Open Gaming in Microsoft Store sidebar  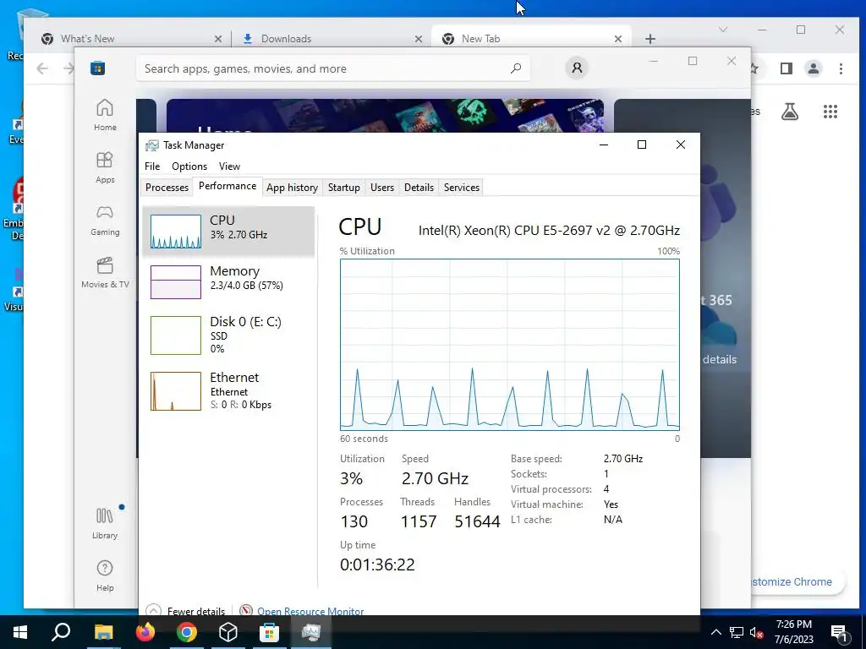pyautogui.click(x=105, y=221)
